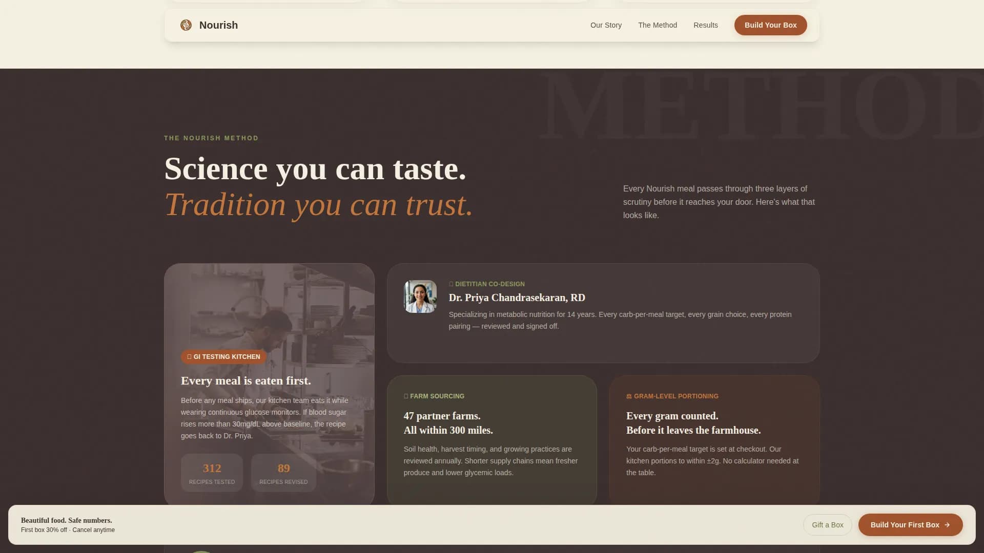
Task: Click the 'Before any meal ships' paragraph
Action: point(264,418)
